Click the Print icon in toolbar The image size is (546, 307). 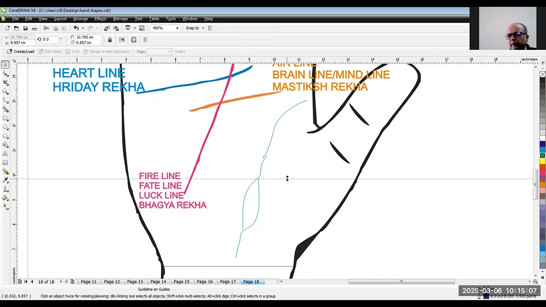[34, 28]
